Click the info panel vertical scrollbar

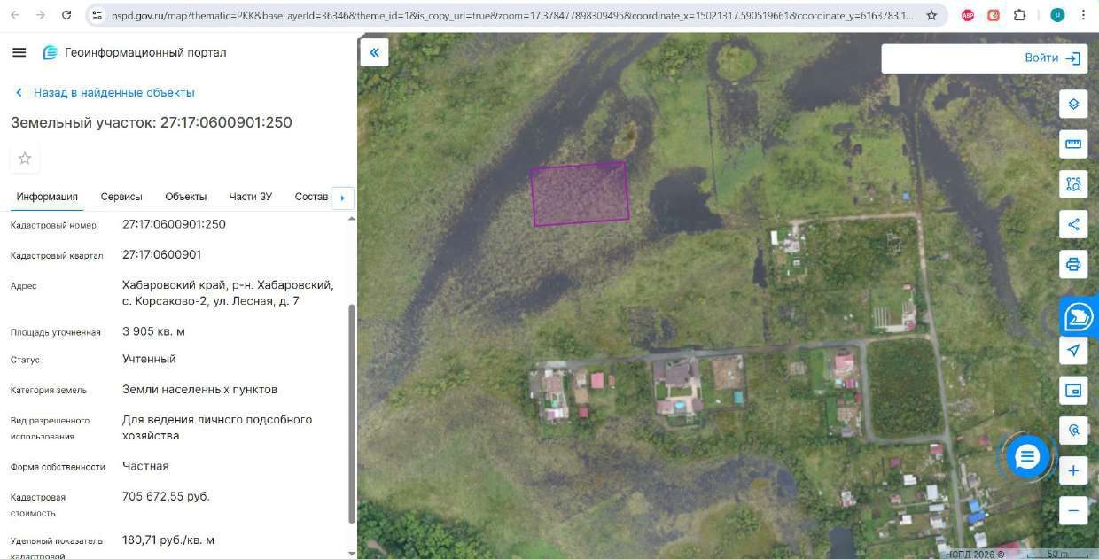pos(352,413)
